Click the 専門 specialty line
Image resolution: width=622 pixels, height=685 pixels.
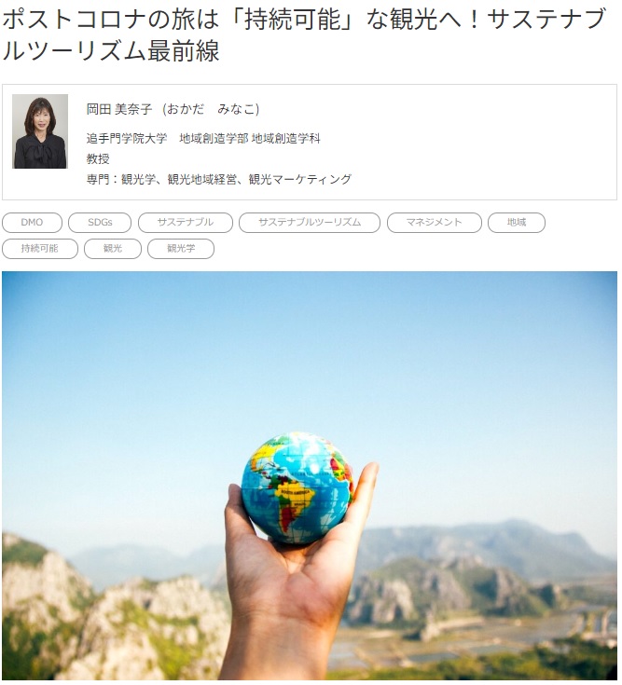(218, 179)
